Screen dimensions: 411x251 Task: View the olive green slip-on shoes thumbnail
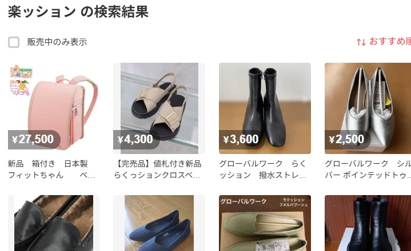click(265, 223)
